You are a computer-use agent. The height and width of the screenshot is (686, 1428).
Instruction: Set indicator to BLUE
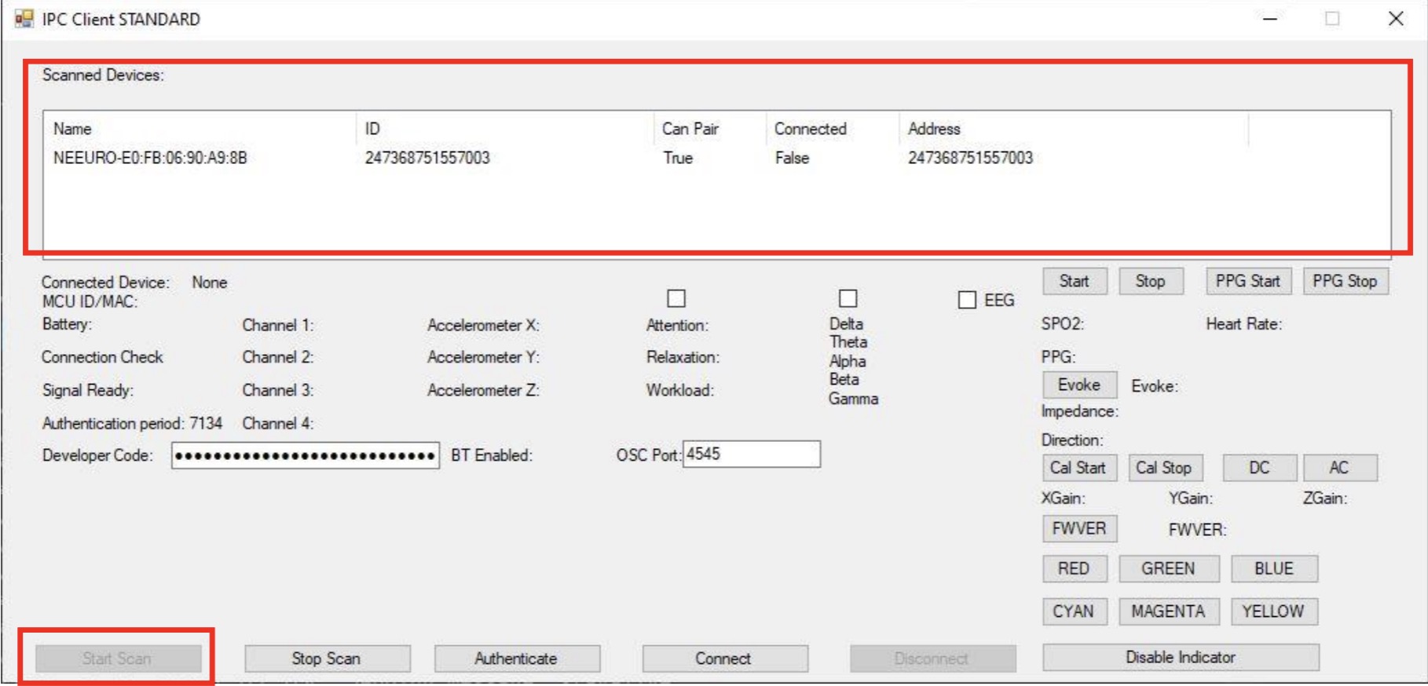click(x=1274, y=568)
